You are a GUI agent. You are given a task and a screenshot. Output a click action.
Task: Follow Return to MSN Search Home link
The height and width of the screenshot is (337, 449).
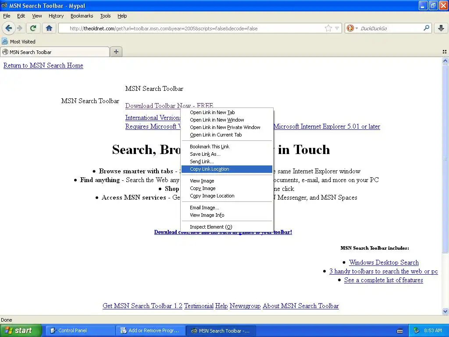(43, 65)
